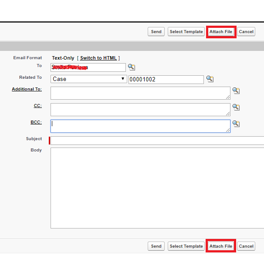264x262 pixels.
Task: Click the bottom Cancel button
Action: [x=246, y=246]
